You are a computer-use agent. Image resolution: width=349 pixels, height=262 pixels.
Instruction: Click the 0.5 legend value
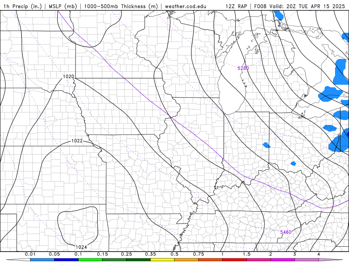tap(174, 254)
